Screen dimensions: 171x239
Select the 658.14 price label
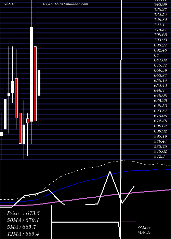point(160,81)
